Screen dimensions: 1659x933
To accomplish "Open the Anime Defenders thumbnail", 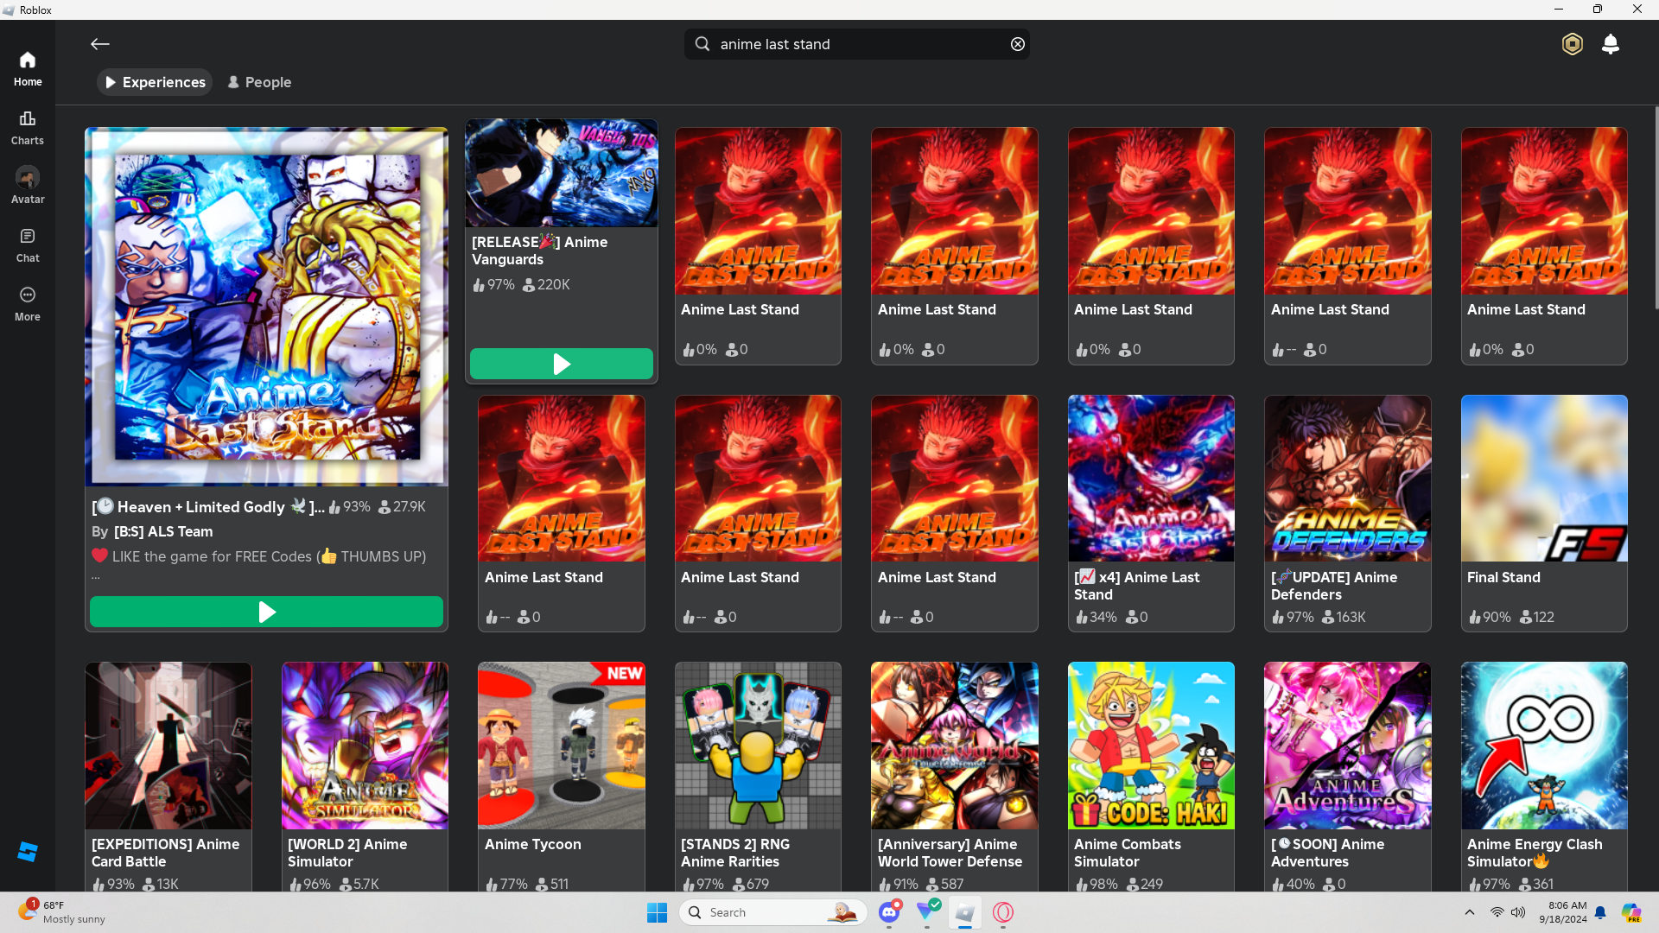I will point(1347,479).
